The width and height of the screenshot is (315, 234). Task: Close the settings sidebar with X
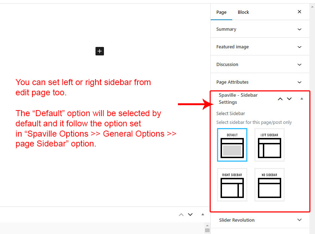pos(299,12)
